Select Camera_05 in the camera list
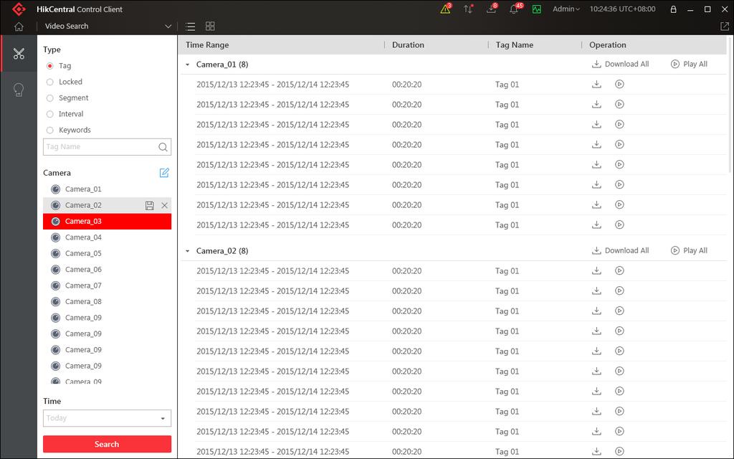This screenshot has height=459, width=734. click(x=108, y=253)
